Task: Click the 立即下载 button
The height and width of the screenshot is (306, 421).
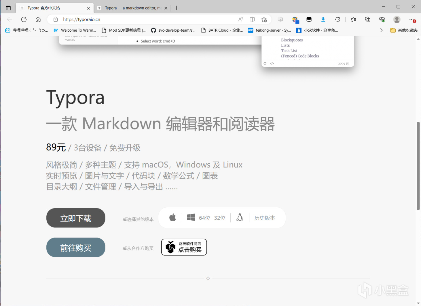Action: click(76, 218)
